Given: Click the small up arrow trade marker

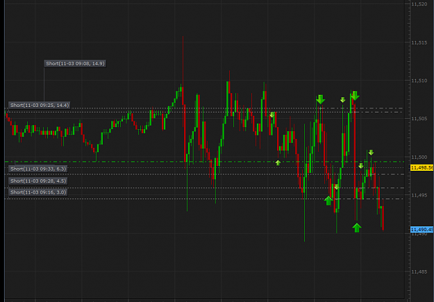Looking at the screenshot, I should (x=278, y=162).
